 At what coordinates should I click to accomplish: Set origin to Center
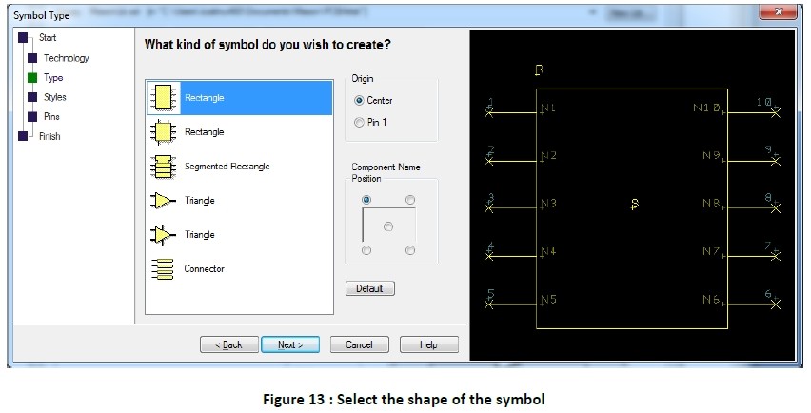click(359, 100)
